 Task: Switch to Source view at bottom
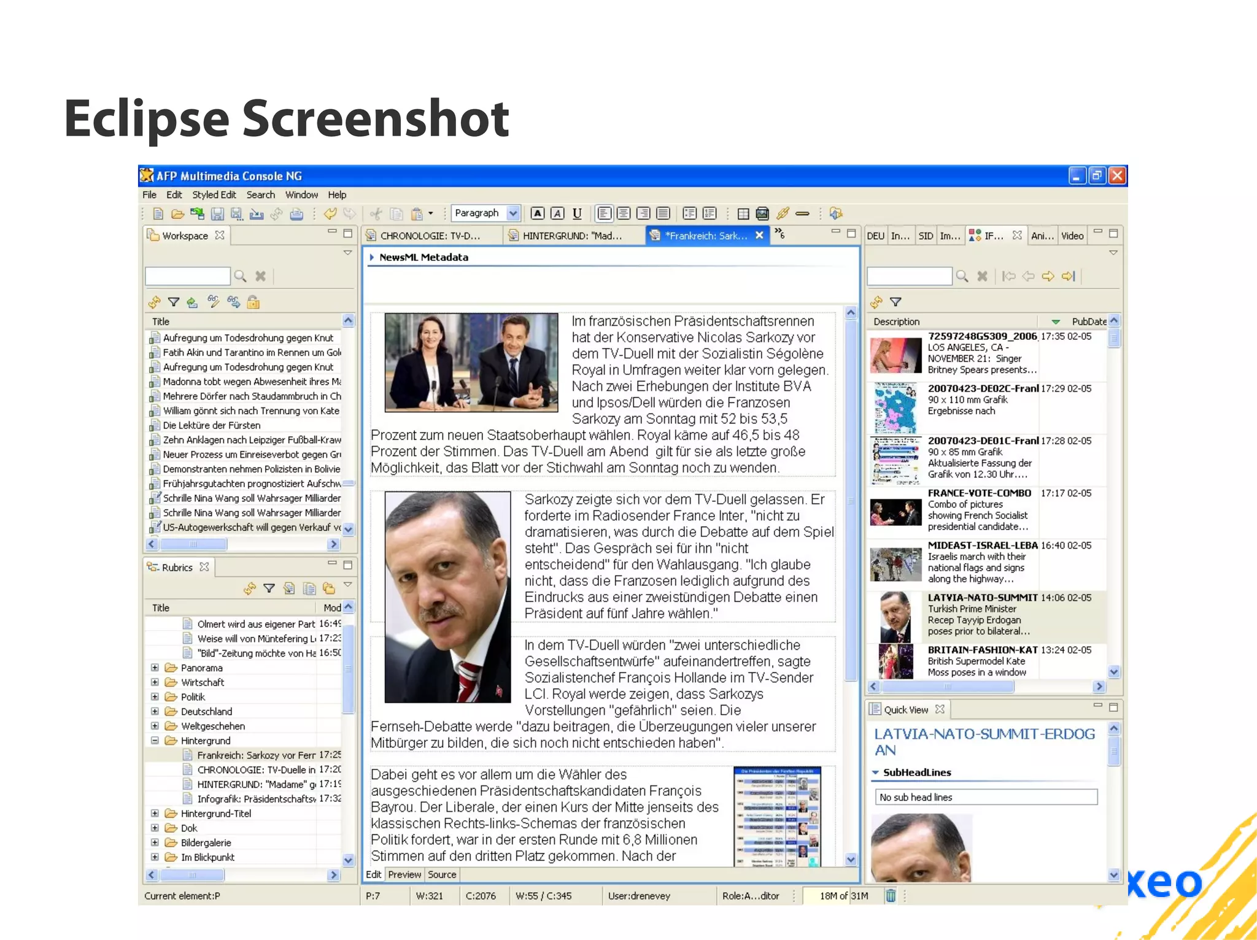coord(442,875)
